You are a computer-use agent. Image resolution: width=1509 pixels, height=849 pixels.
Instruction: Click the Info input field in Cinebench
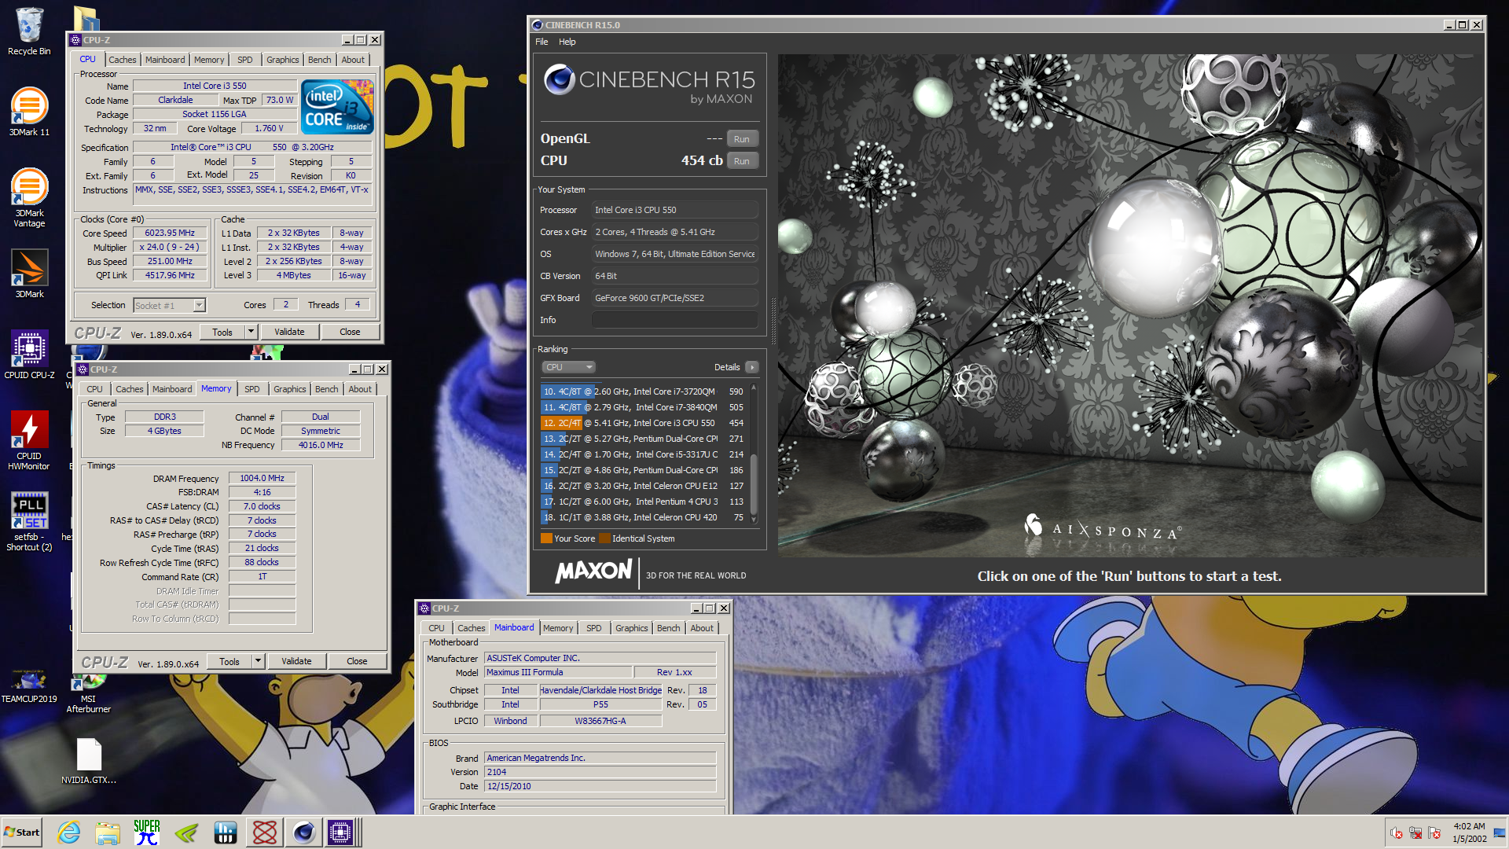point(674,320)
